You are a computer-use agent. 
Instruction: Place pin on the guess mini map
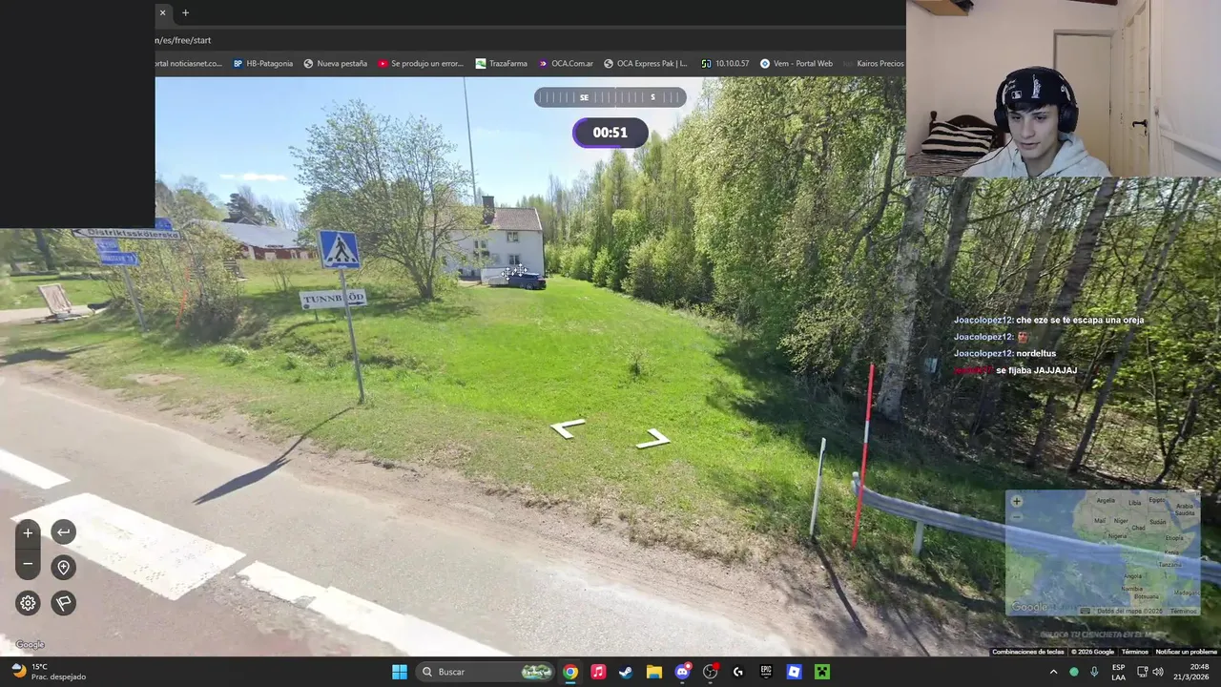1103,553
